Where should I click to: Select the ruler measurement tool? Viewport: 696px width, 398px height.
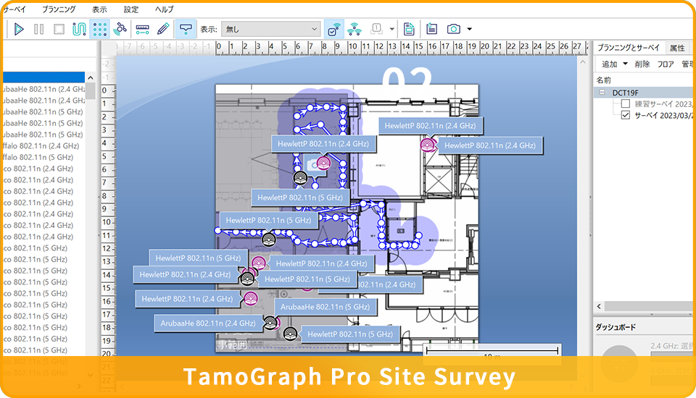pyautogui.click(x=142, y=29)
